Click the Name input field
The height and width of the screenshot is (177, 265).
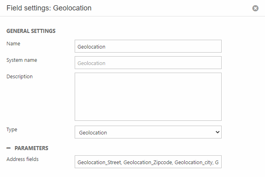click(x=148, y=47)
